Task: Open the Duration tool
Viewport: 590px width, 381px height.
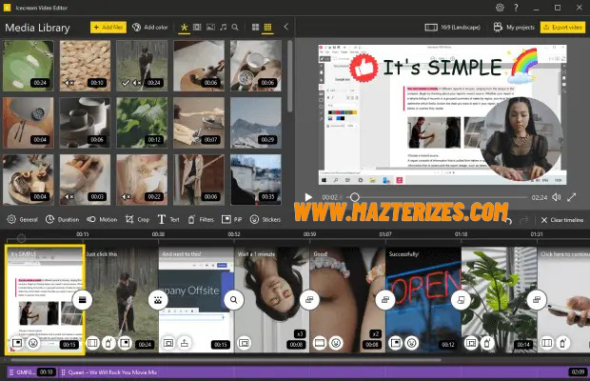Action: (62, 219)
